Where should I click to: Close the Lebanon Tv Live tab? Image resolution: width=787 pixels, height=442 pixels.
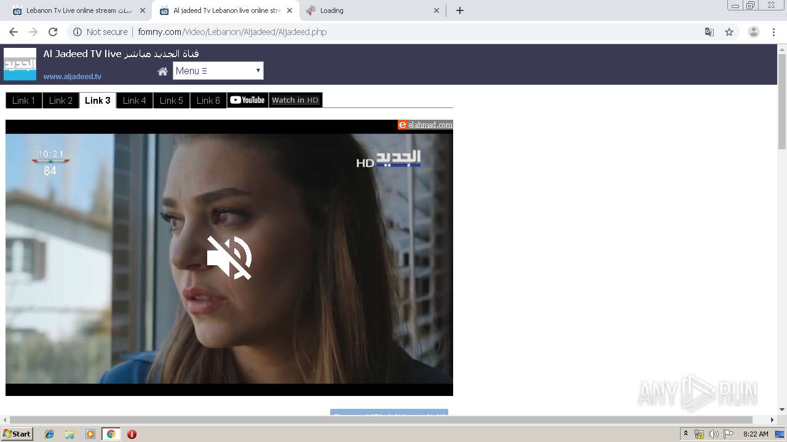click(x=143, y=10)
